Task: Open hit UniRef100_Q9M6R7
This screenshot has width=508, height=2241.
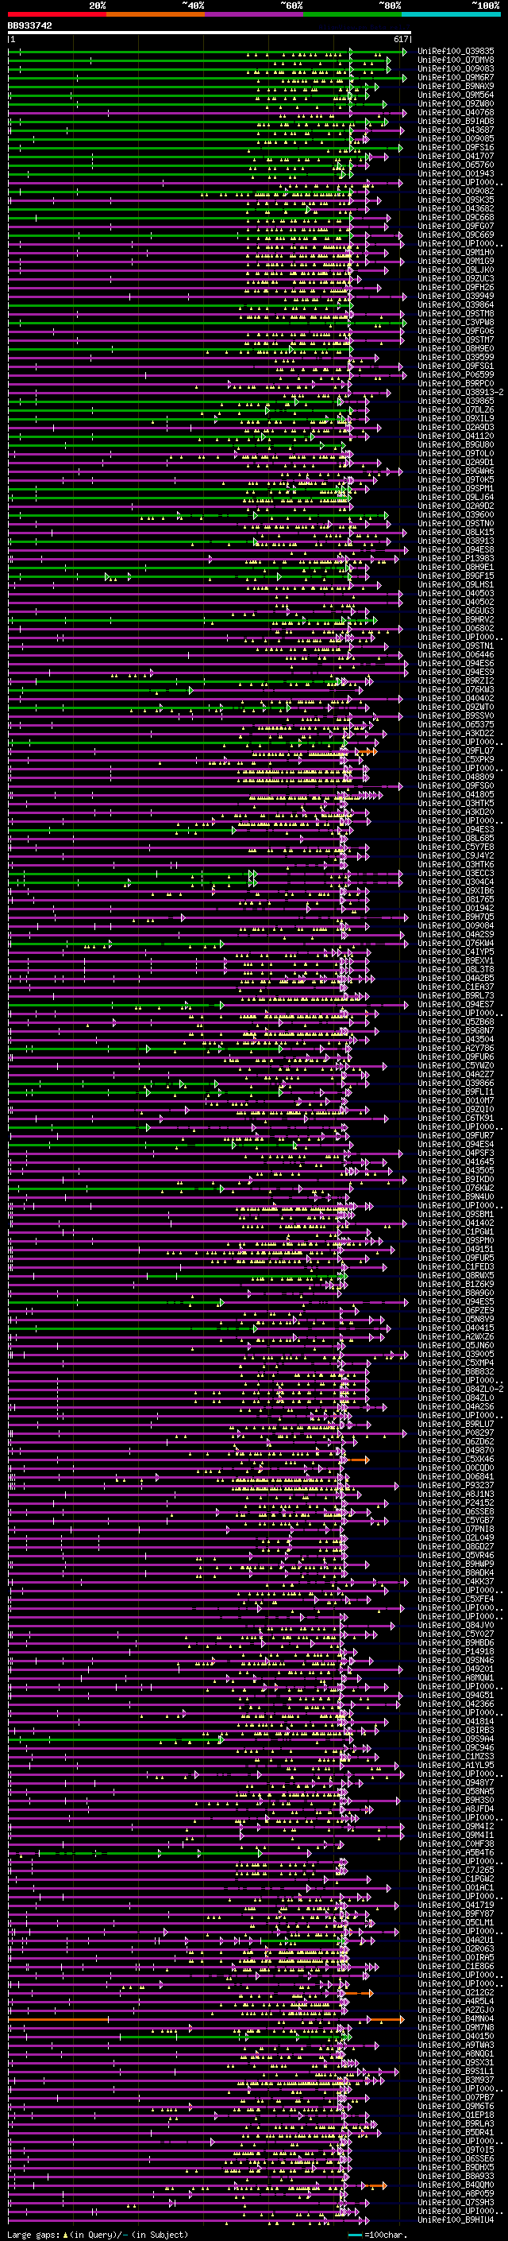Action: point(456,77)
